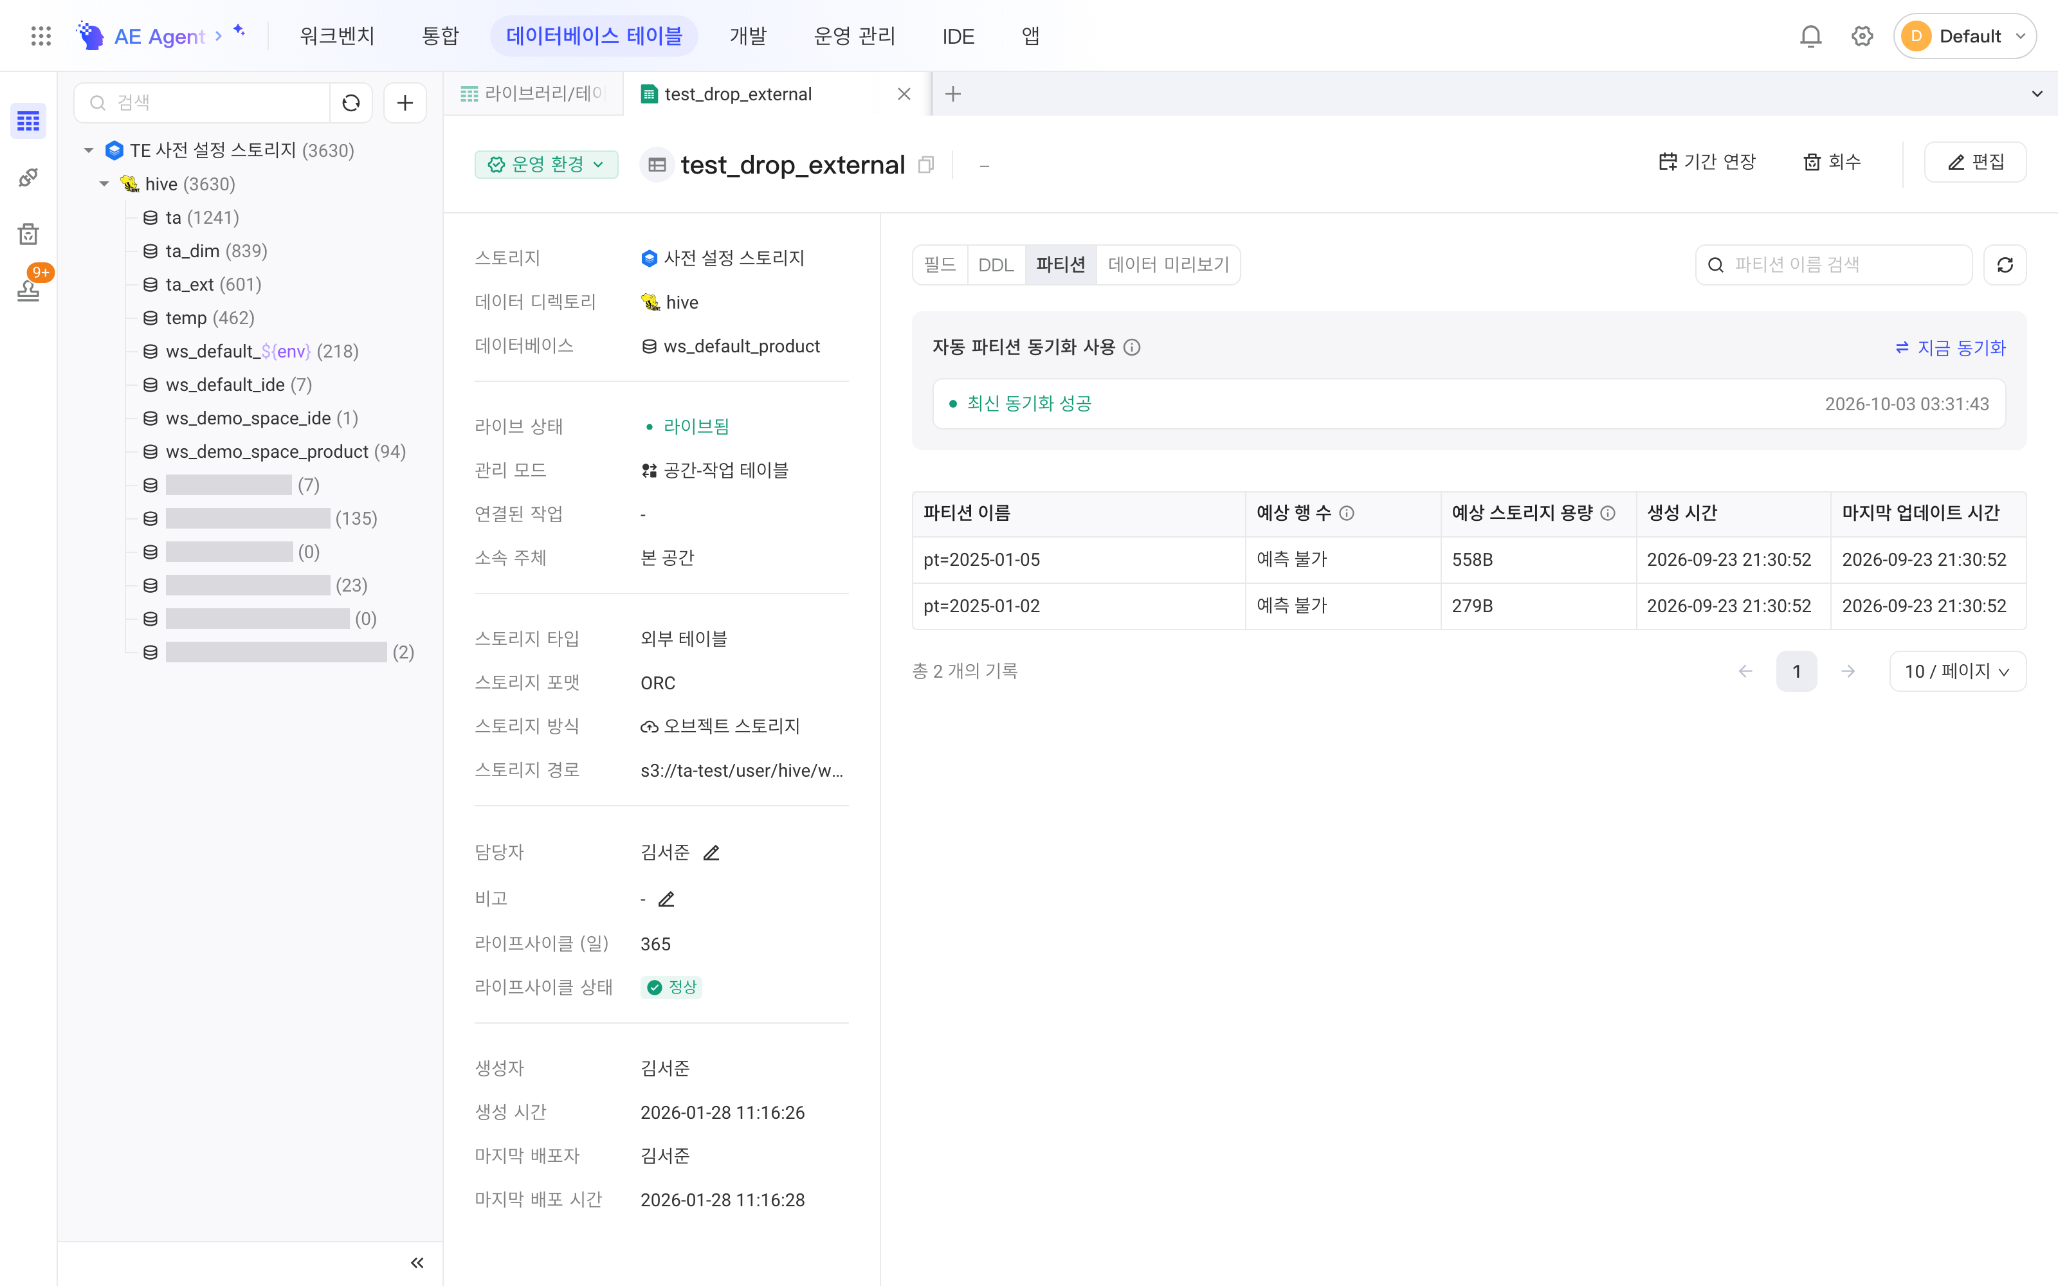Click the 편집 edit button

click(x=1976, y=161)
